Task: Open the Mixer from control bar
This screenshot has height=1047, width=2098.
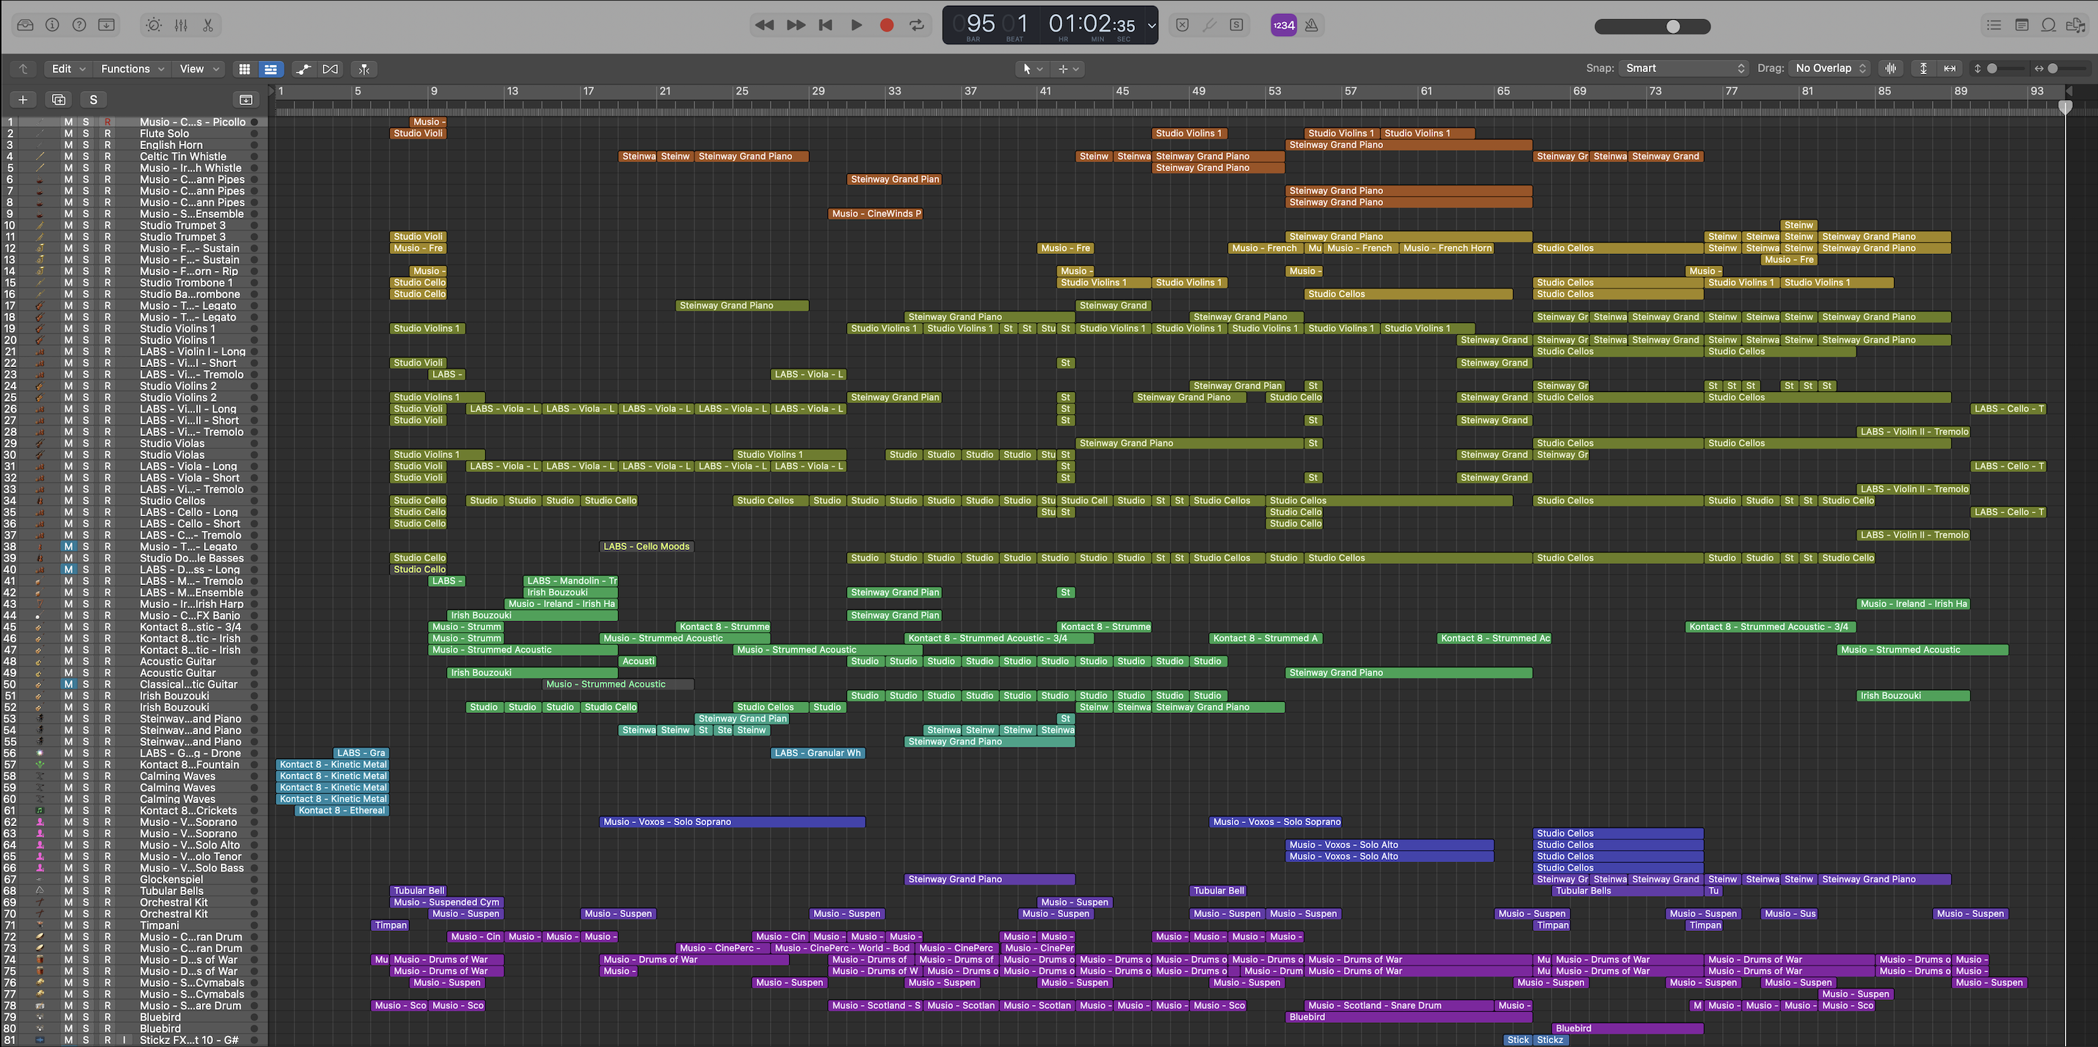Action: pyautogui.click(x=181, y=25)
